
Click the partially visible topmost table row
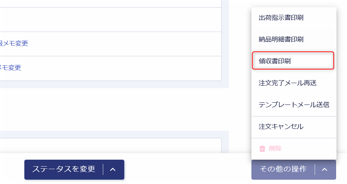[109, 3]
